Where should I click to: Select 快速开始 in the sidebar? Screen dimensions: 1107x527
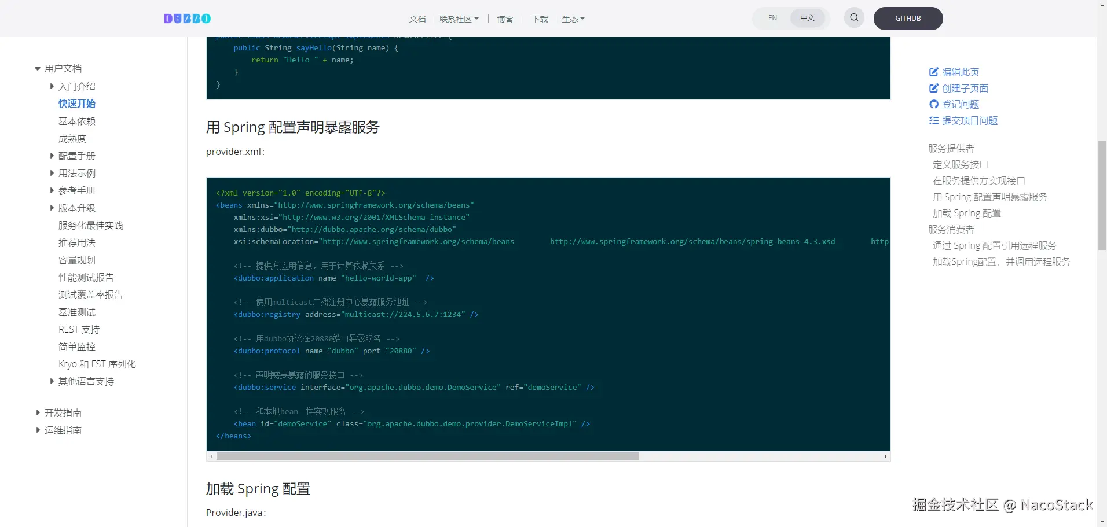77,104
